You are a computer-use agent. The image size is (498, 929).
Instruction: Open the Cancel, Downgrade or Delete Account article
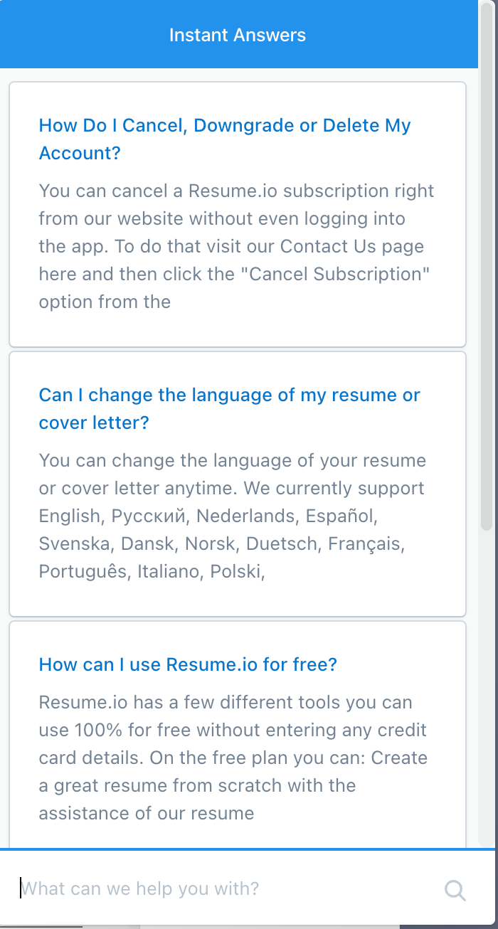coord(225,126)
